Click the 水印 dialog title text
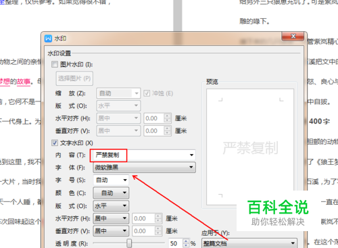 click(60, 39)
